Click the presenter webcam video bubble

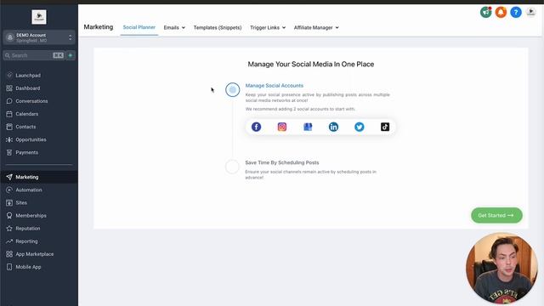coord(501,268)
